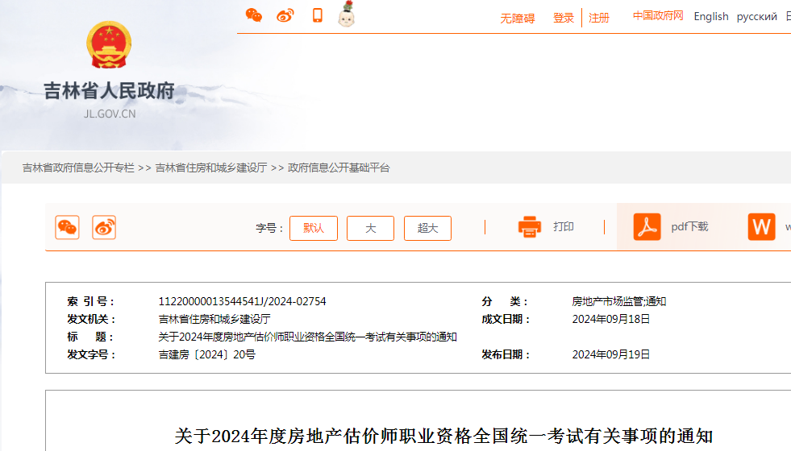Screen dimensions: 791x451
Task: Go to 吉林省住房和城乡建设厅 breadcrumb
Action: (x=211, y=168)
